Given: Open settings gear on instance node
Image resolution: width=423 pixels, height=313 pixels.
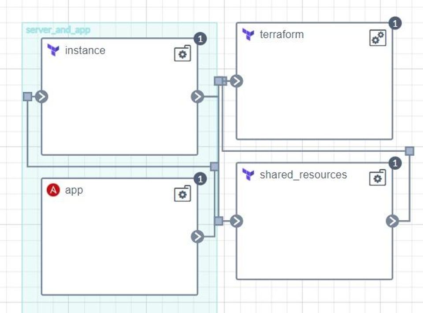Looking at the screenshot, I should click(x=182, y=54).
